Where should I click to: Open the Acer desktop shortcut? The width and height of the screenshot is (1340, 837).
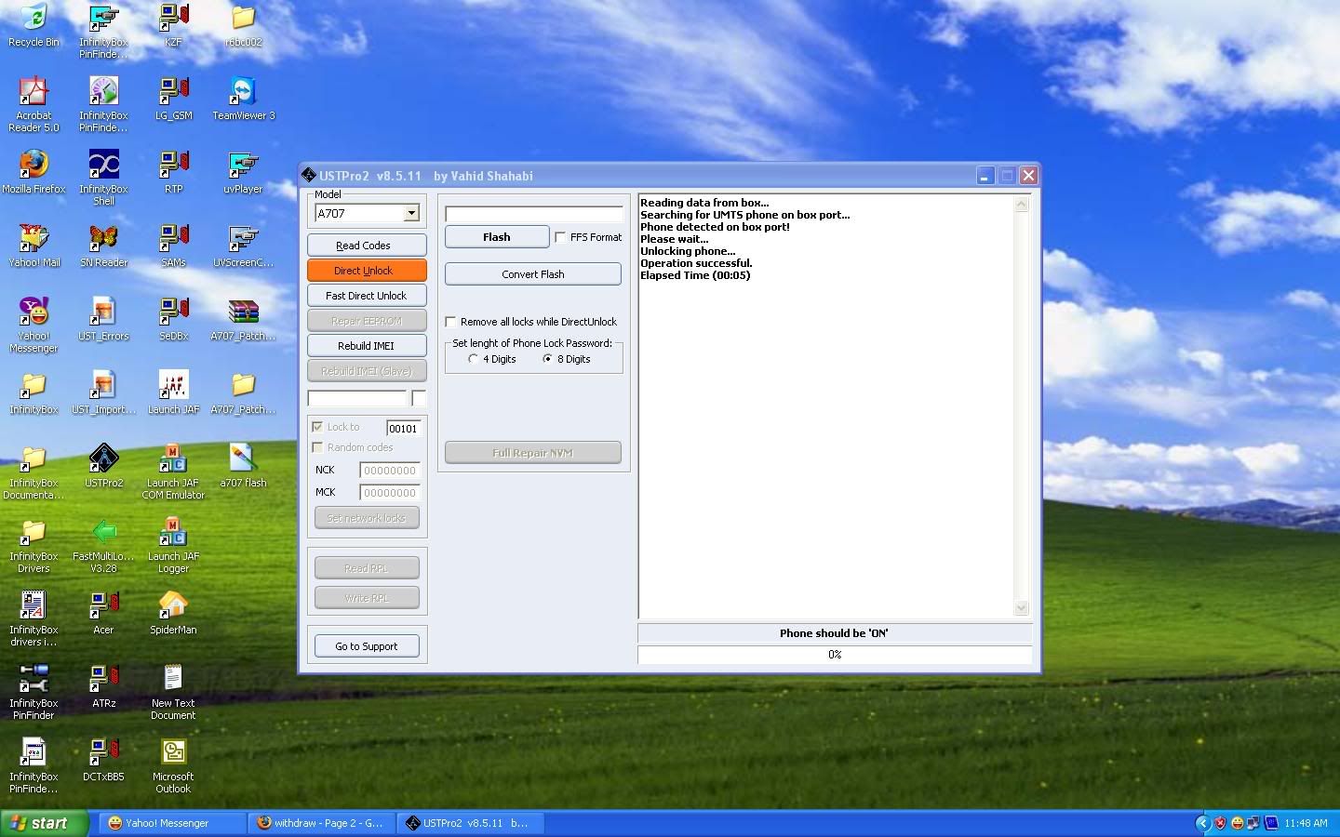103,613
